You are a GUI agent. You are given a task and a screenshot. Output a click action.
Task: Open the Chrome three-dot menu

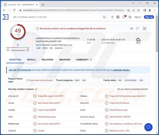click(155, 10)
